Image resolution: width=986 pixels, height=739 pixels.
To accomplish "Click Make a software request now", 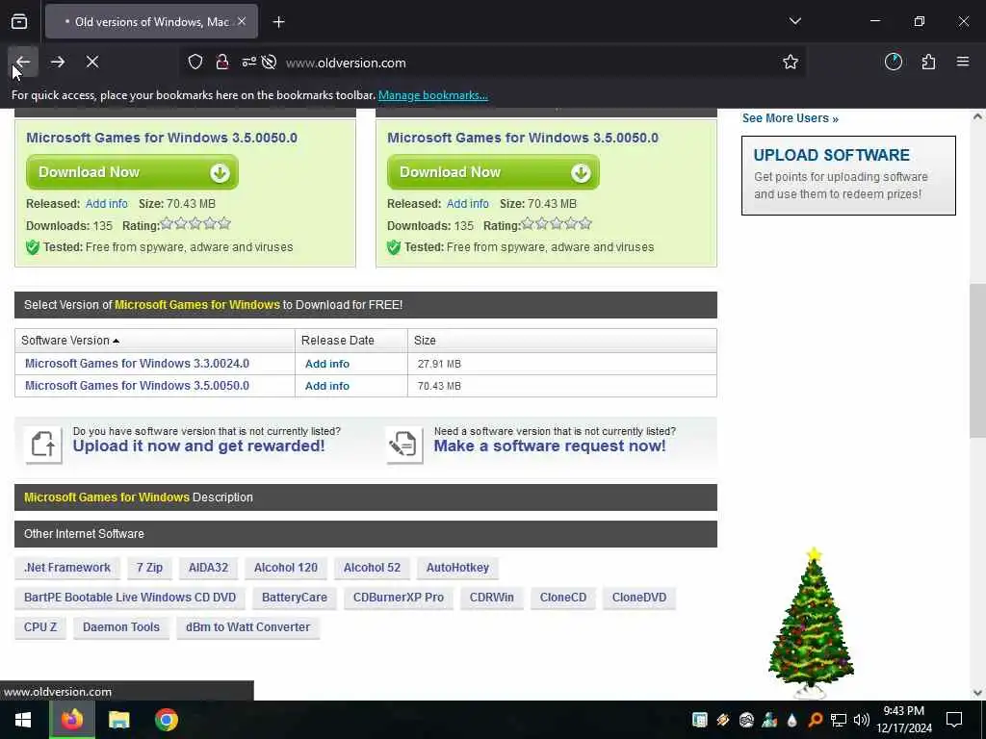I will pos(550,446).
